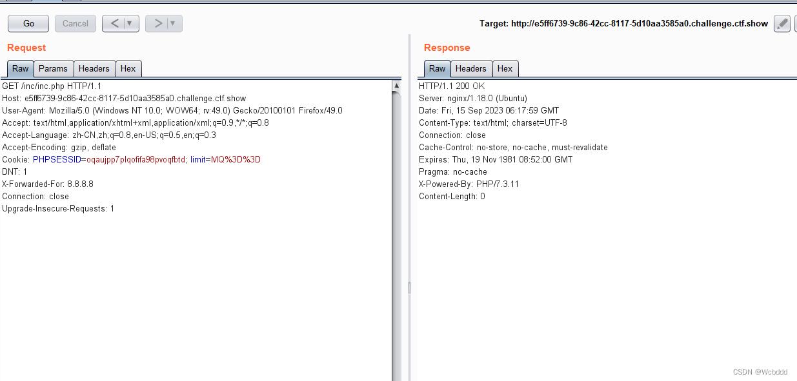Open the request Headers tab
Viewport: 797px width, 381px height.
click(x=94, y=68)
